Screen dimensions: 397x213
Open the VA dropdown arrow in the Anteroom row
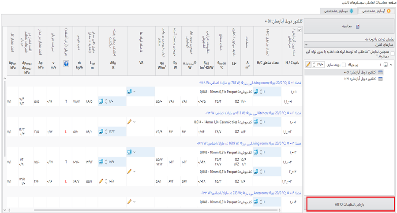[135, 202]
